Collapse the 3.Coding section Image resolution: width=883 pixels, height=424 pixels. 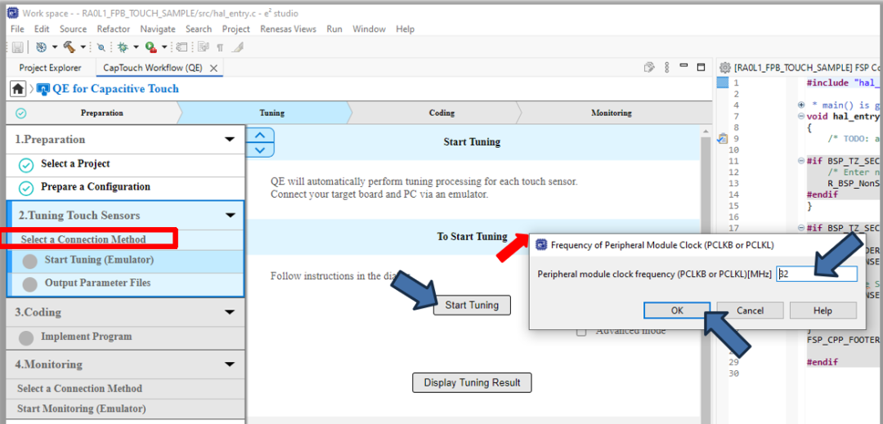[229, 312]
